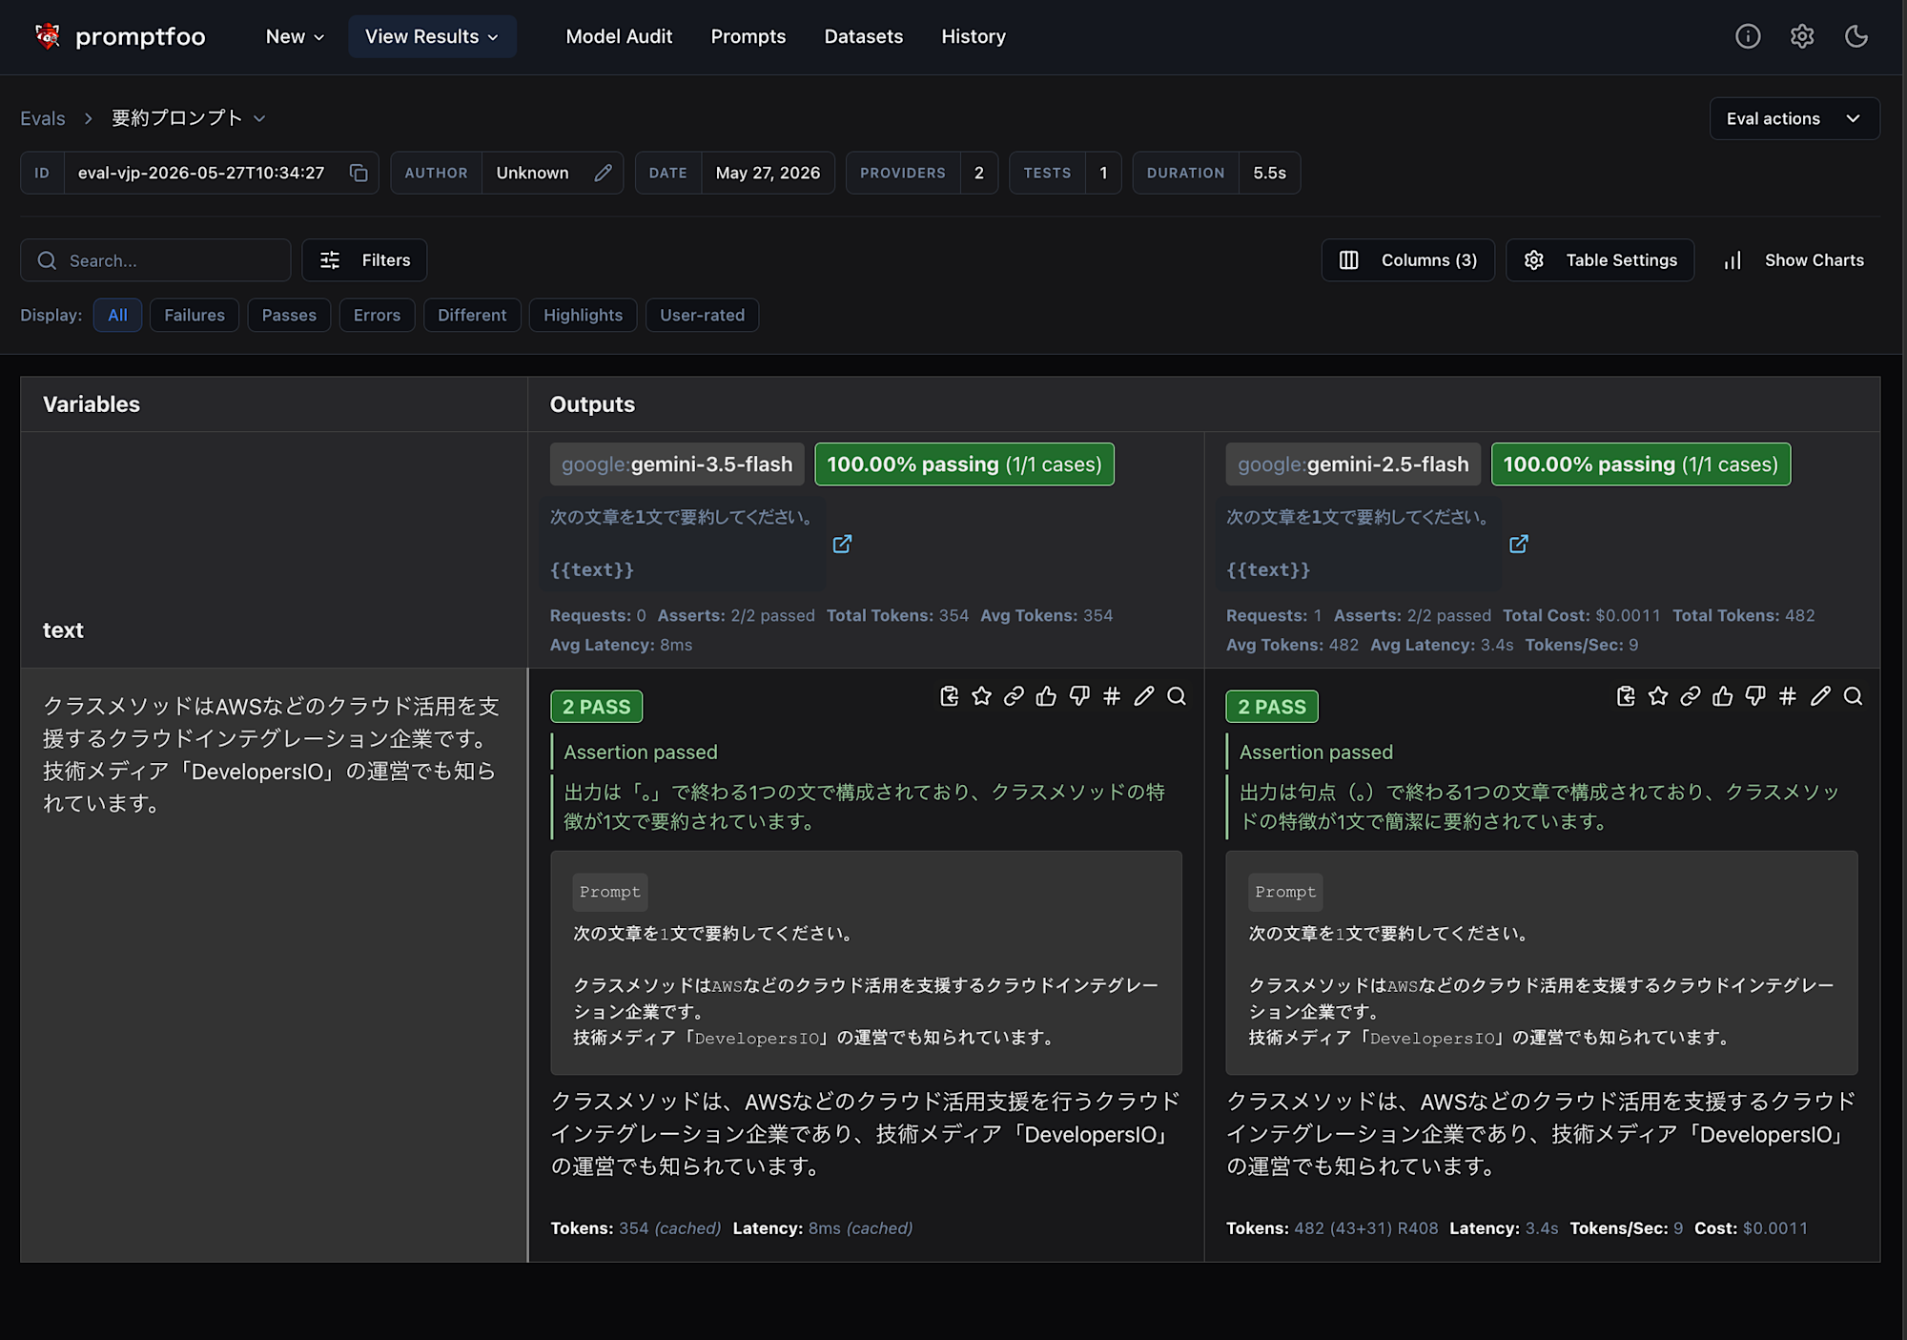Open the settings gear in top bar

click(x=1802, y=36)
